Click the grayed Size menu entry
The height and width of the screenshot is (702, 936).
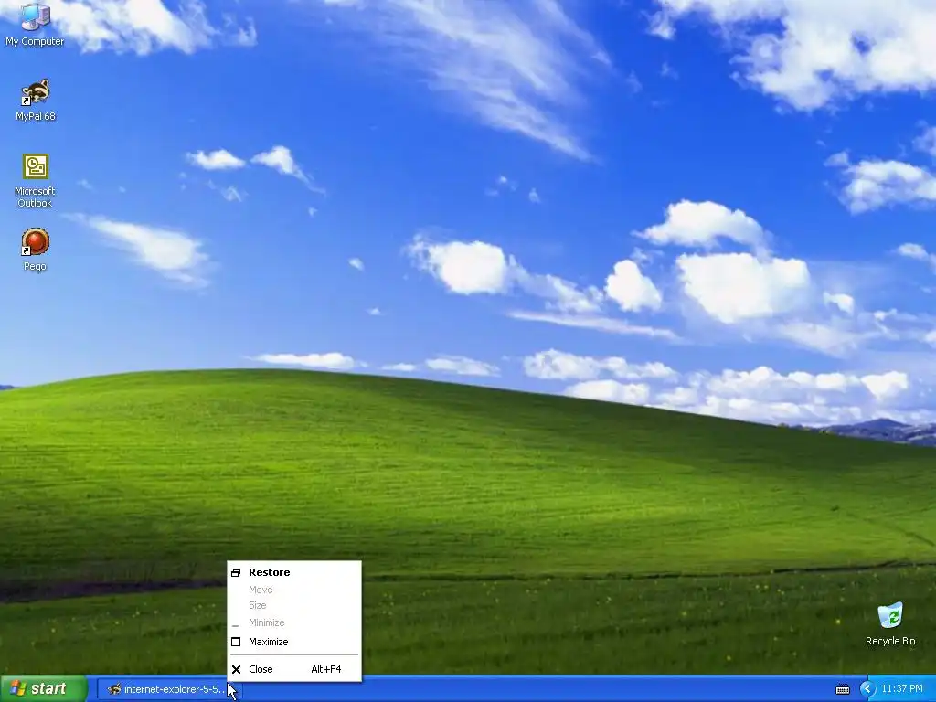pyautogui.click(x=294, y=605)
